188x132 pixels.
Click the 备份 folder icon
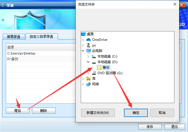coord(99,68)
